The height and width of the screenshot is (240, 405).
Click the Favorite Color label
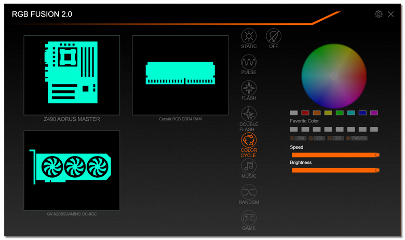pyautogui.click(x=304, y=121)
